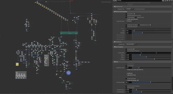This screenshot has width=173, height=94.
Task: Toggle Add Matrix Approach For Layout
Action: (x=126, y=16)
